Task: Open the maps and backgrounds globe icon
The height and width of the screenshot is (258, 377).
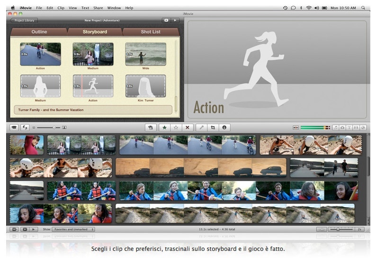Action: coord(363,128)
